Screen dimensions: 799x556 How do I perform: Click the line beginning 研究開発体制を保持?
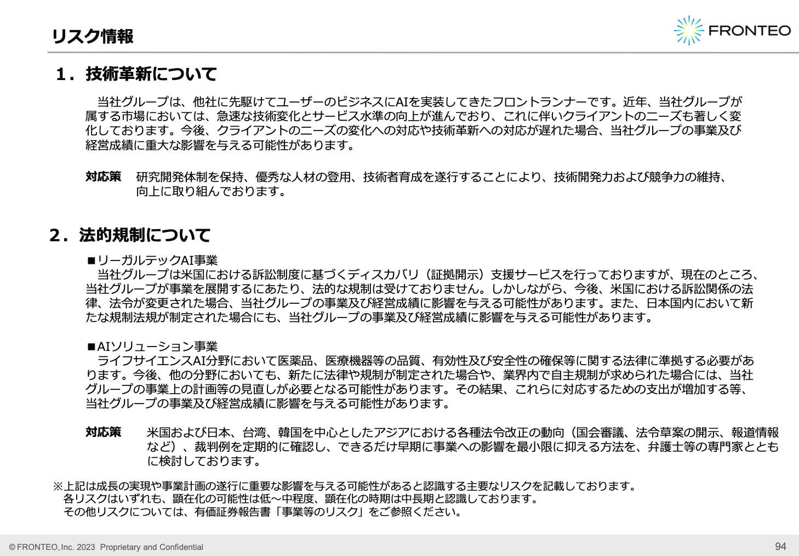433,177
